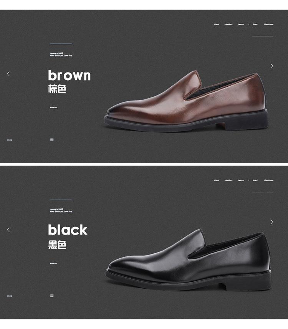
Task: Open Watch in black slide navigation
Action: [217, 180]
